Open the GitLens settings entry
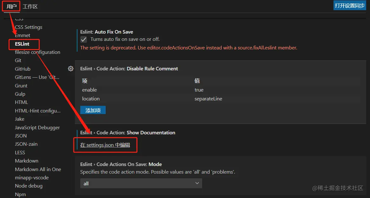This screenshot has width=370, height=198. pyautogui.click(x=37, y=77)
